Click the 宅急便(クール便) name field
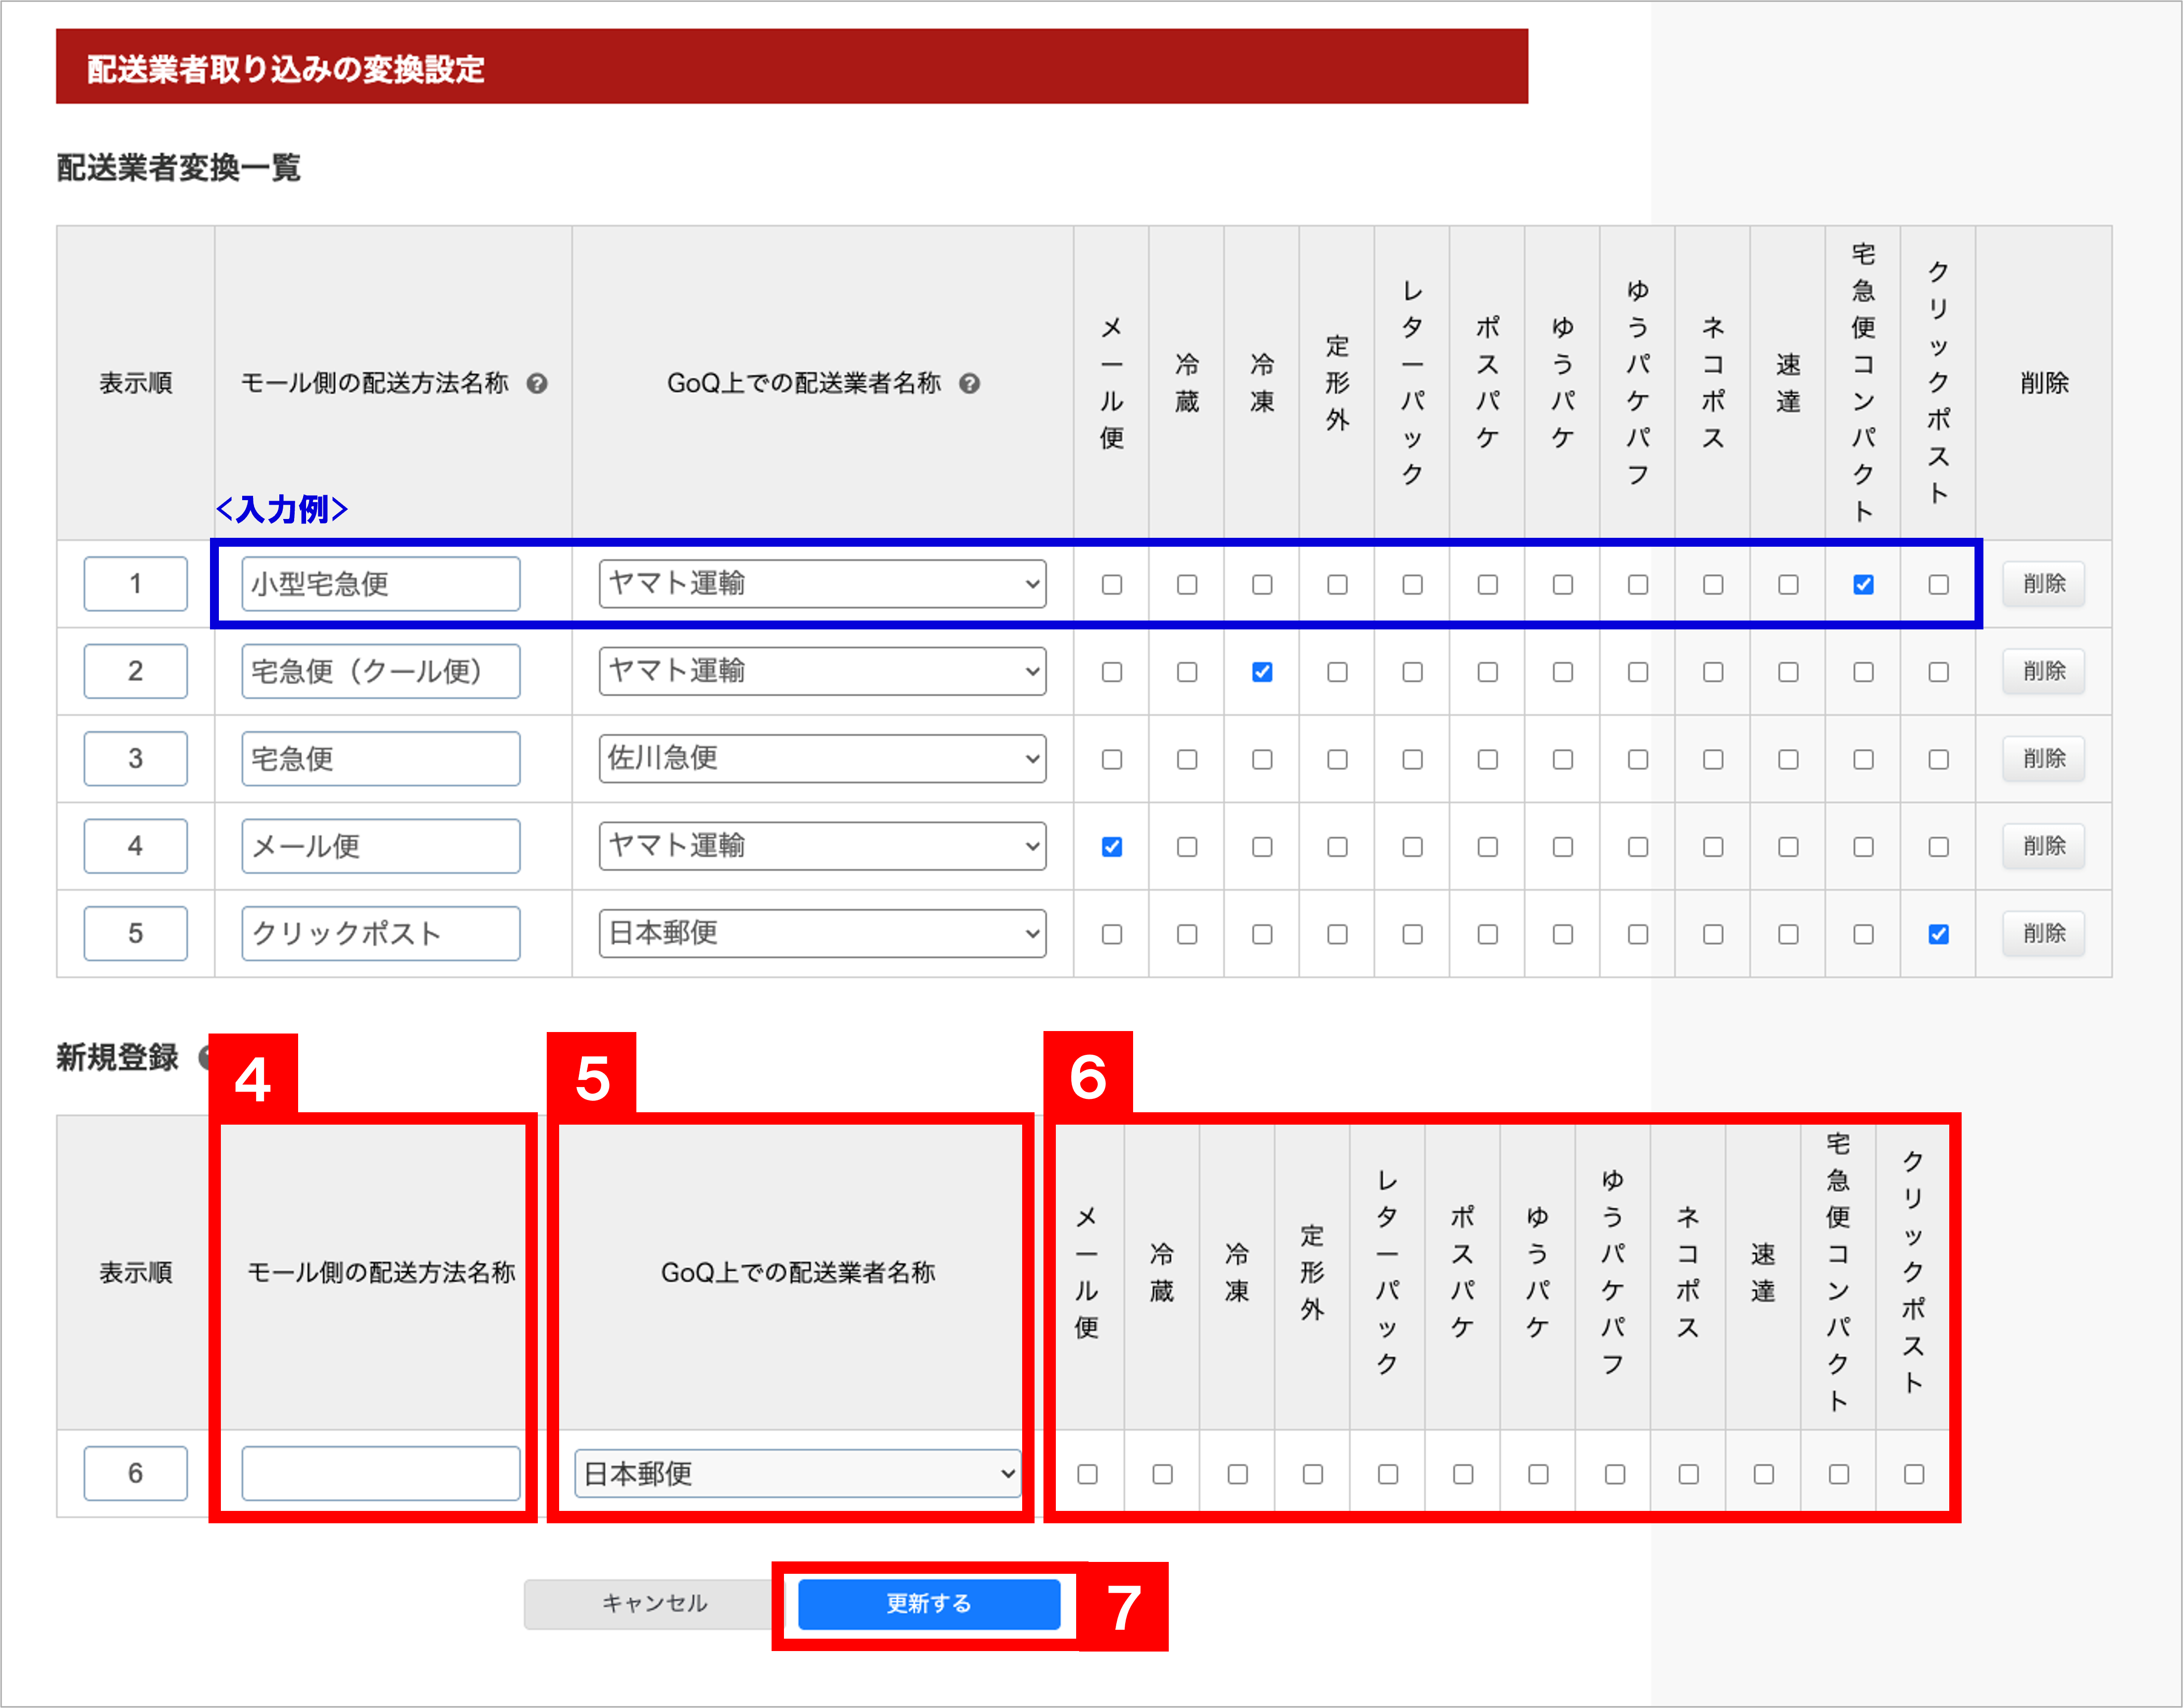The width and height of the screenshot is (2183, 1708). 381,671
